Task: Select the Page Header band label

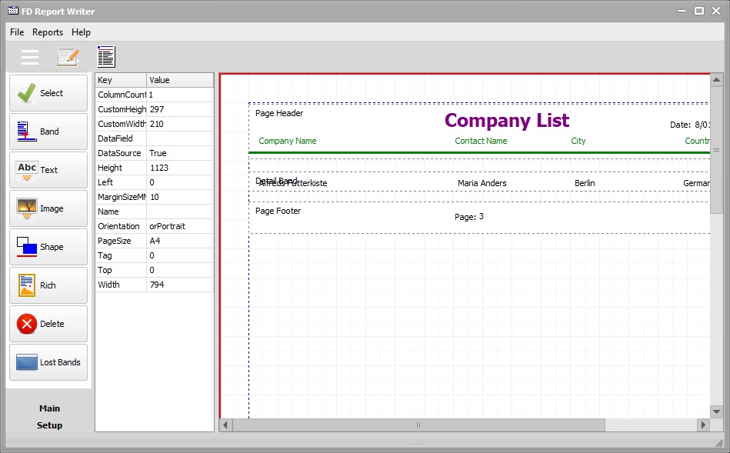Action: click(279, 113)
